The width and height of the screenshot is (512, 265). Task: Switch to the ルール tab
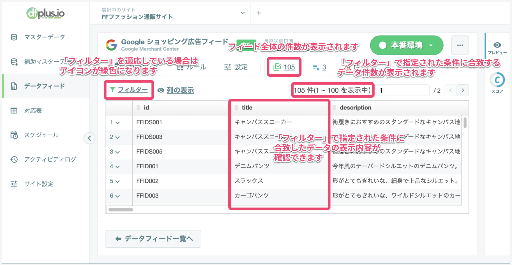(192, 67)
